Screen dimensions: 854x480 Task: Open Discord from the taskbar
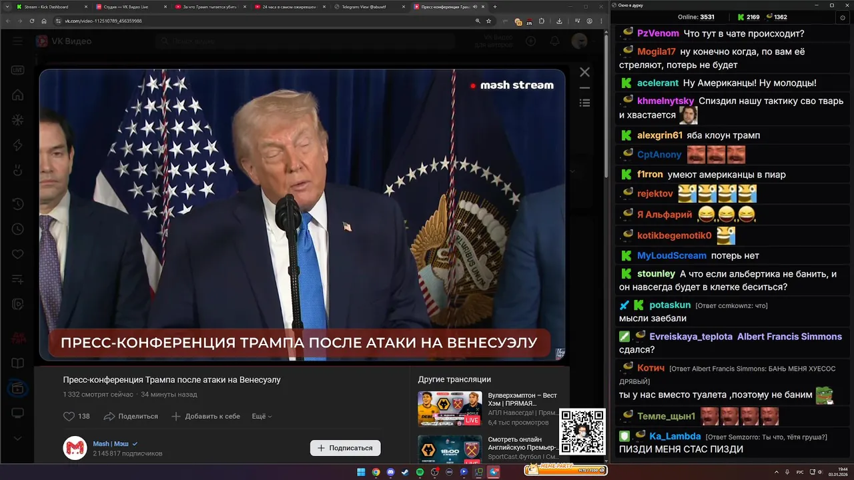click(x=390, y=472)
